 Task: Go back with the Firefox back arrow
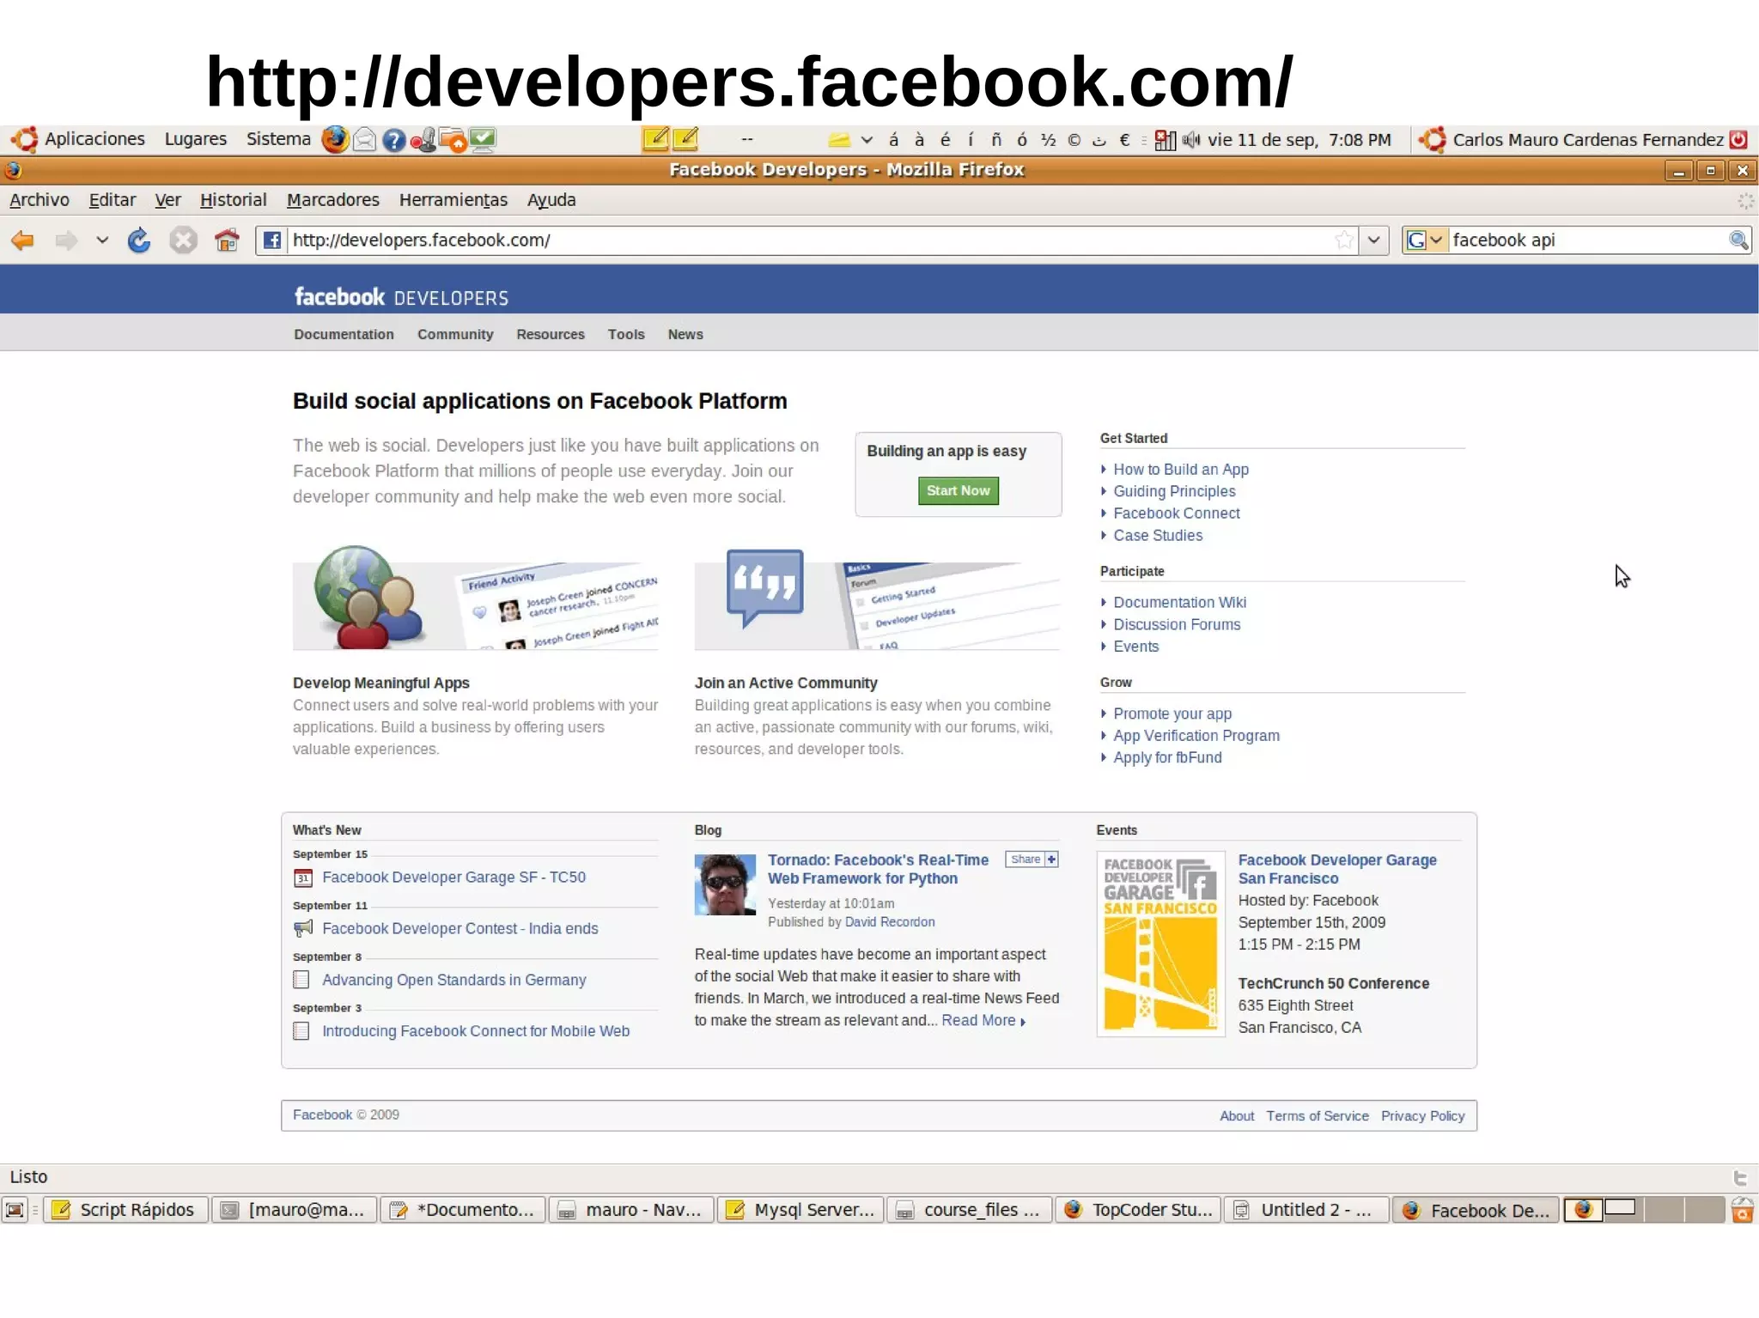pyautogui.click(x=23, y=240)
